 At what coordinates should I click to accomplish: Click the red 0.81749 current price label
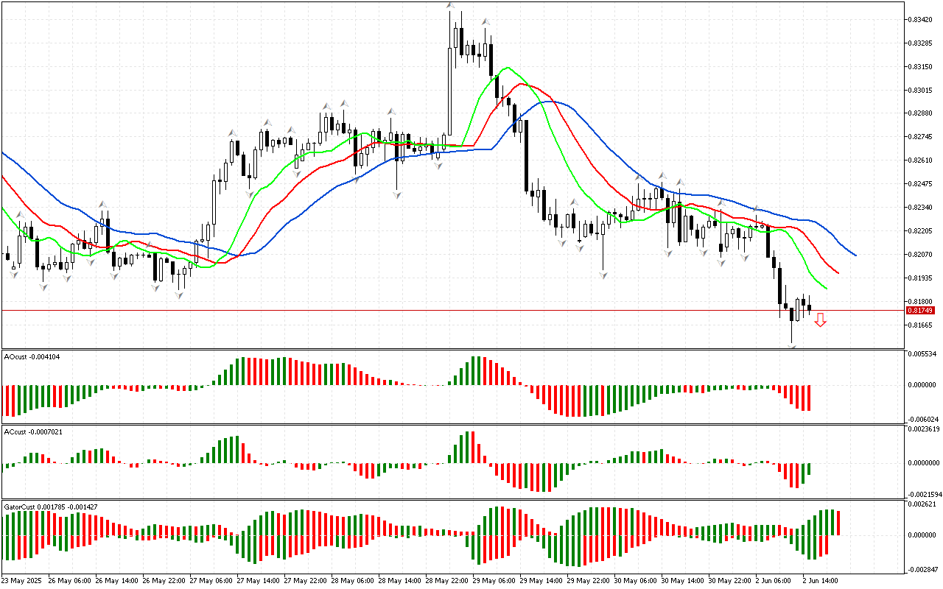(920, 311)
